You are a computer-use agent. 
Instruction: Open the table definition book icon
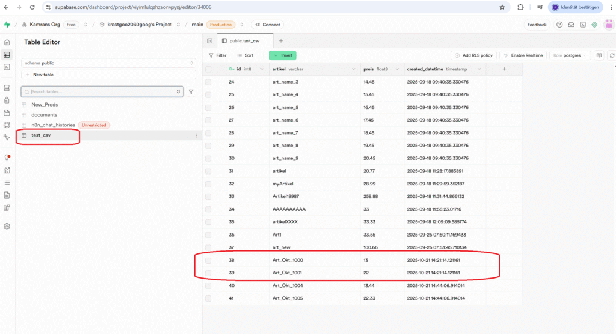pos(599,55)
